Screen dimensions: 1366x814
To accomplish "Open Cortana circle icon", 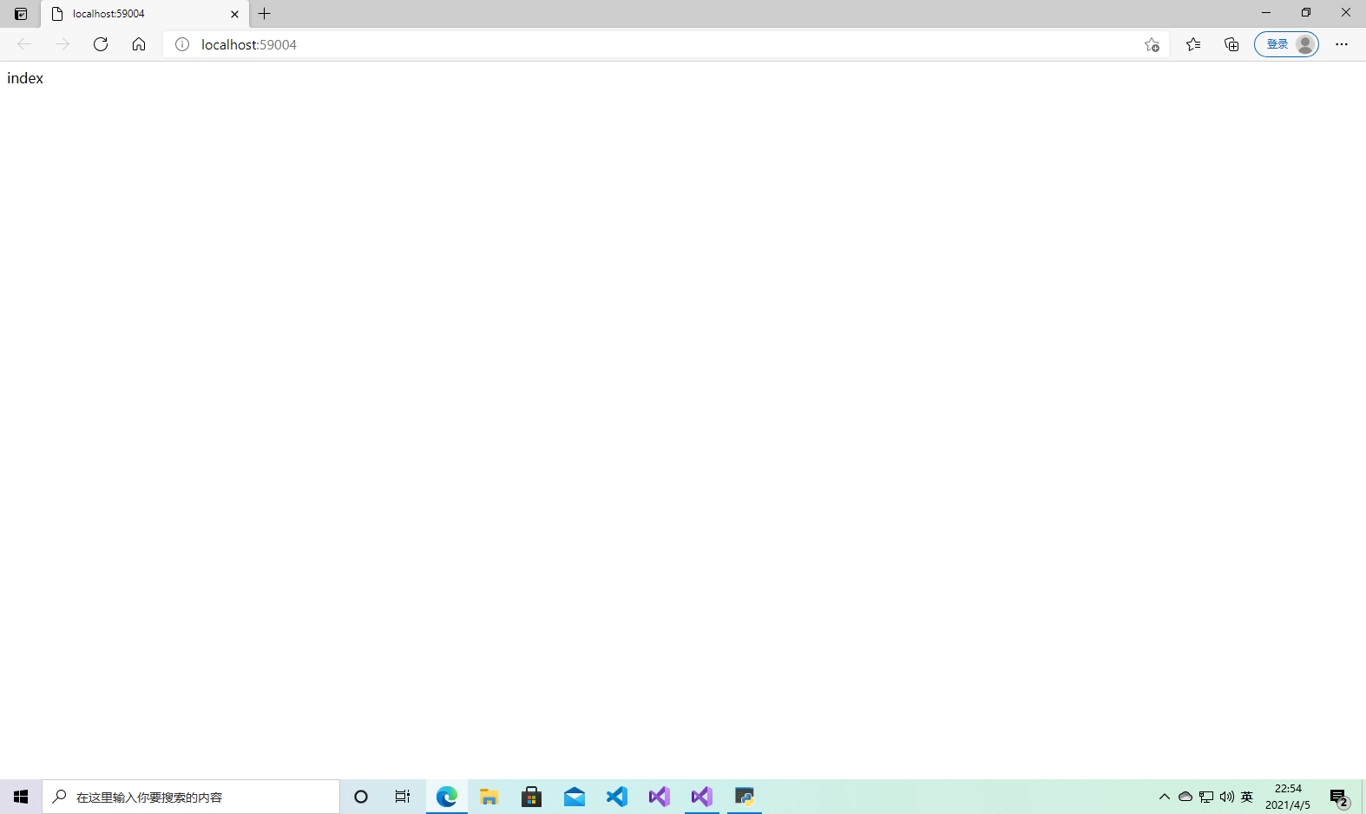I will pos(361,797).
